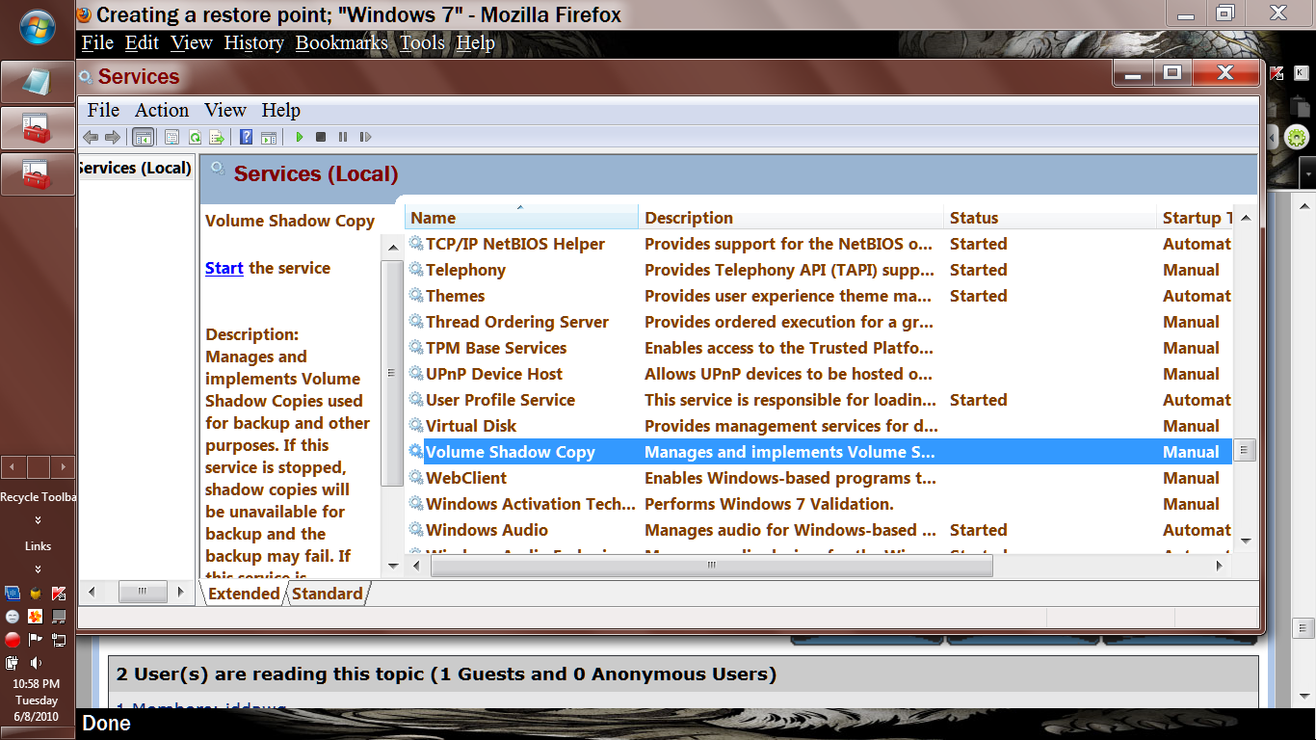Click the Export List toolbar icon

[x=217, y=137]
